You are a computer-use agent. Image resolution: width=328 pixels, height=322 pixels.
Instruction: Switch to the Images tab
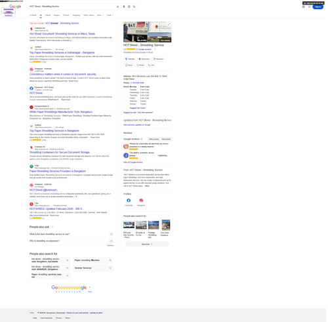pos(56,15)
